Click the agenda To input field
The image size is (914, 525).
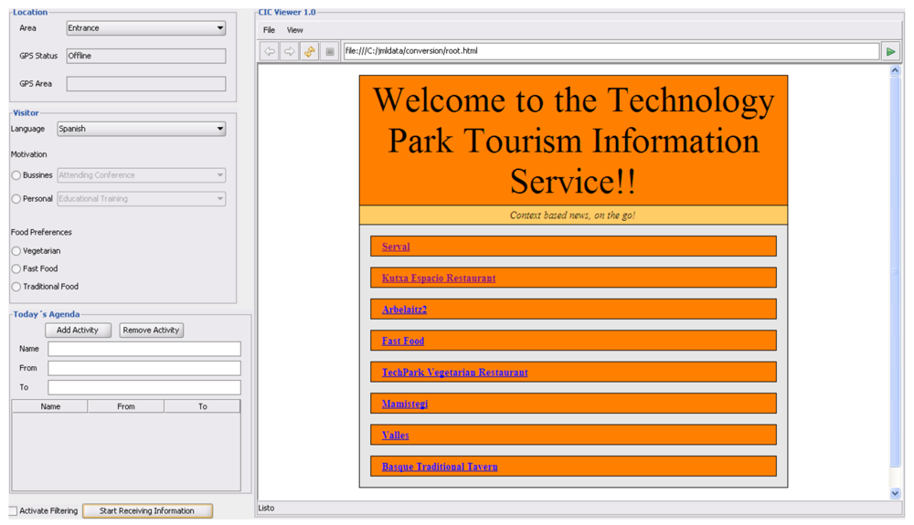click(144, 387)
